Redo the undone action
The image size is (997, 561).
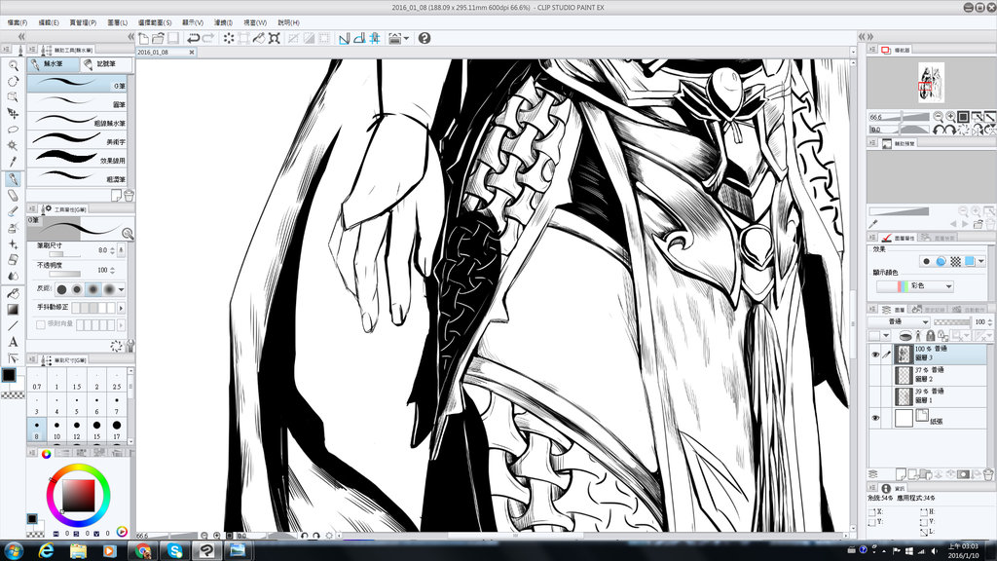point(208,38)
